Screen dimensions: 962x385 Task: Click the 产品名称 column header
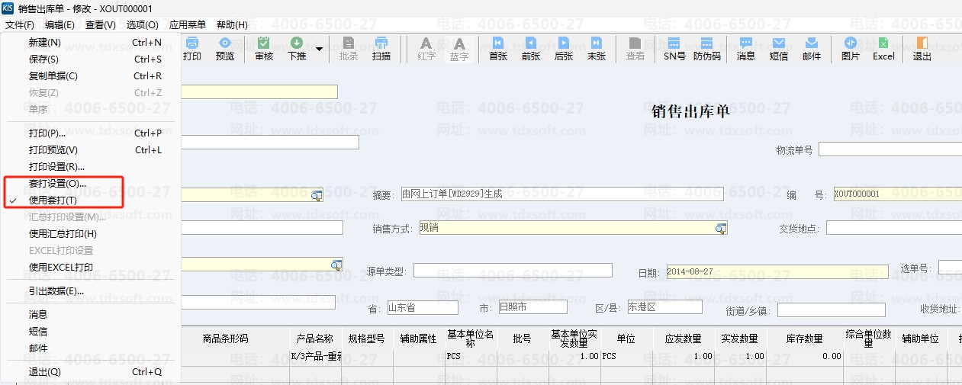coord(315,338)
